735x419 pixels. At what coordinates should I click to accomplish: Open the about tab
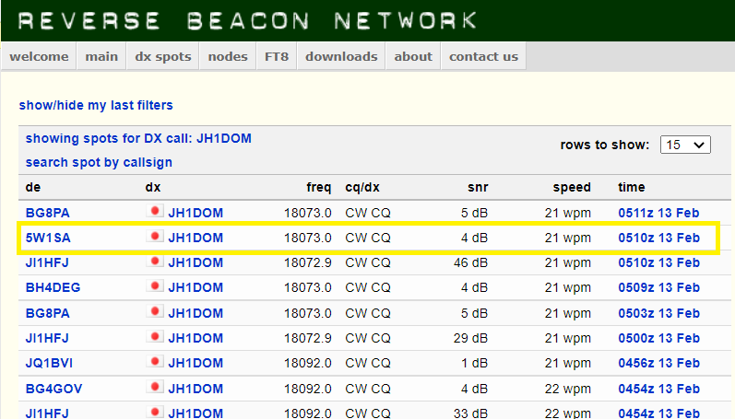(x=413, y=57)
